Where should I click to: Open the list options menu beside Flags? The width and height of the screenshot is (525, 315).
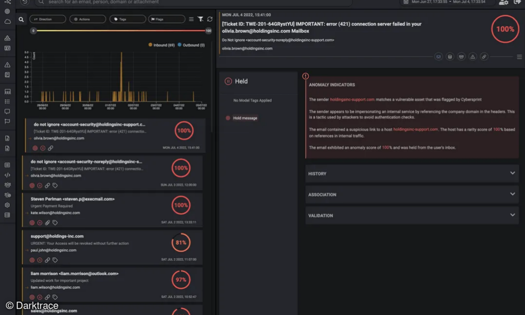click(191, 19)
